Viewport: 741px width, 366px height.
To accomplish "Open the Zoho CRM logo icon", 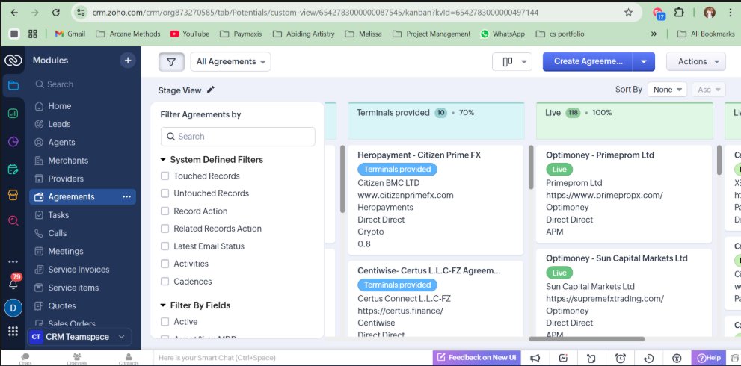I will (13, 61).
